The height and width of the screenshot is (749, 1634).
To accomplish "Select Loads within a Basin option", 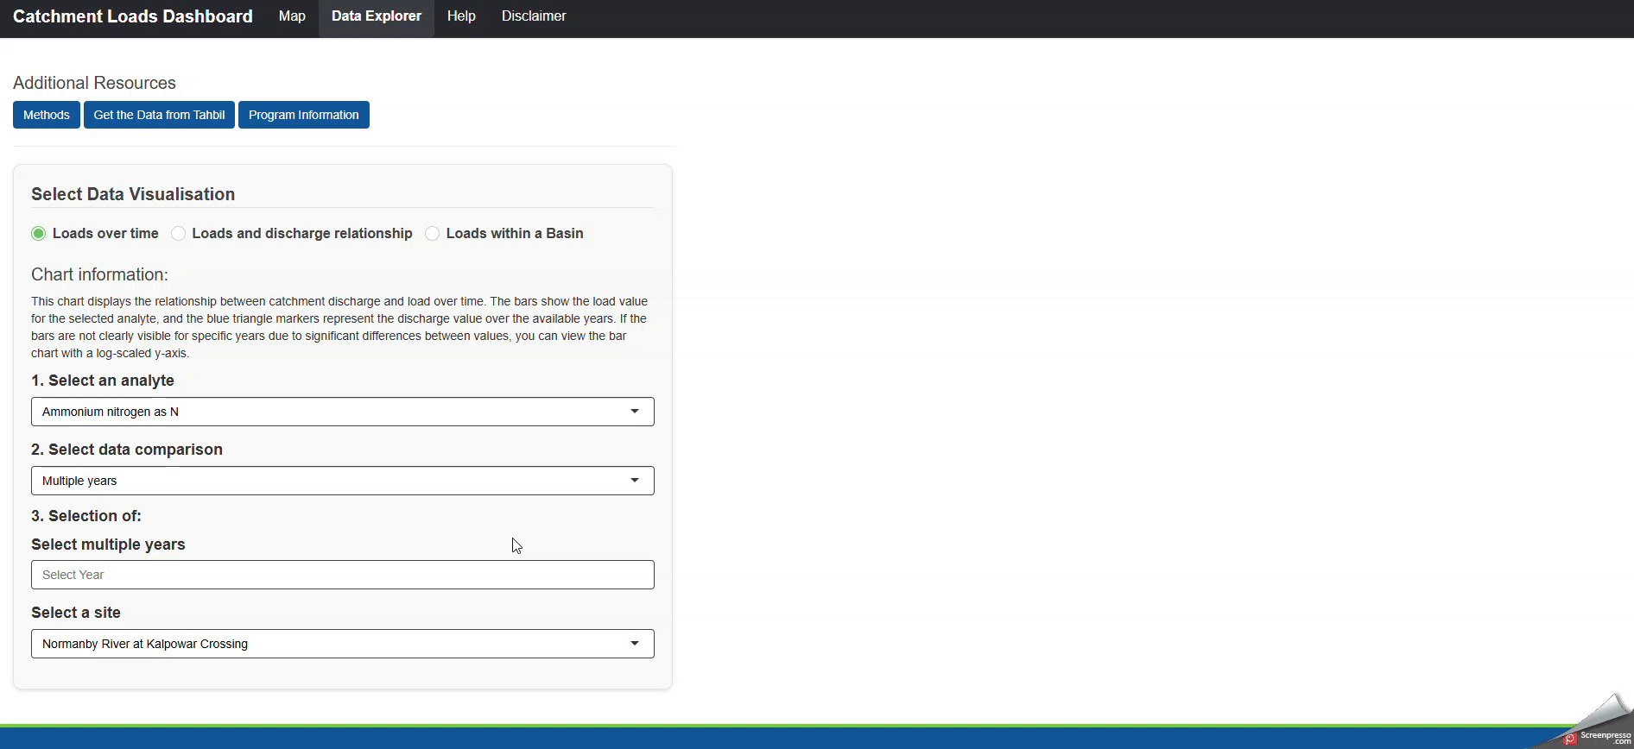I will 433,234.
